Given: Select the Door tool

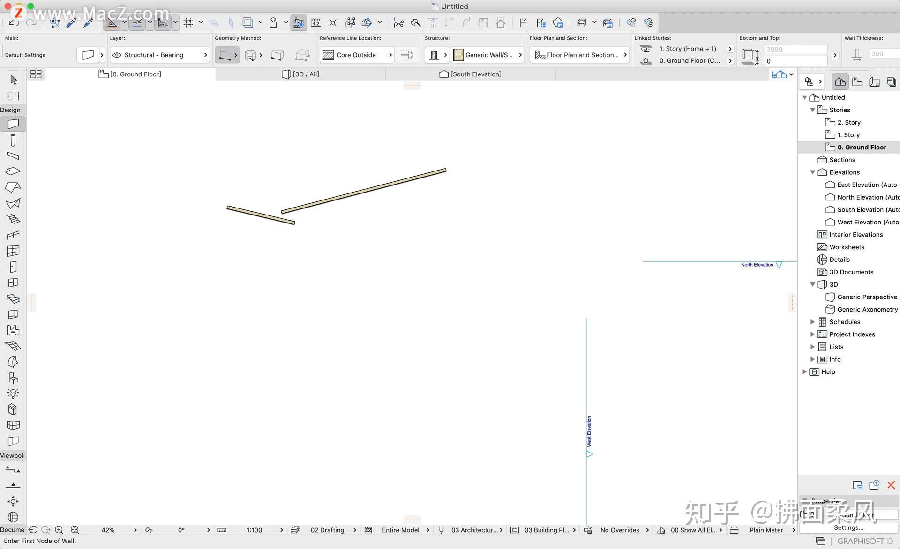Looking at the screenshot, I should 13,267.
